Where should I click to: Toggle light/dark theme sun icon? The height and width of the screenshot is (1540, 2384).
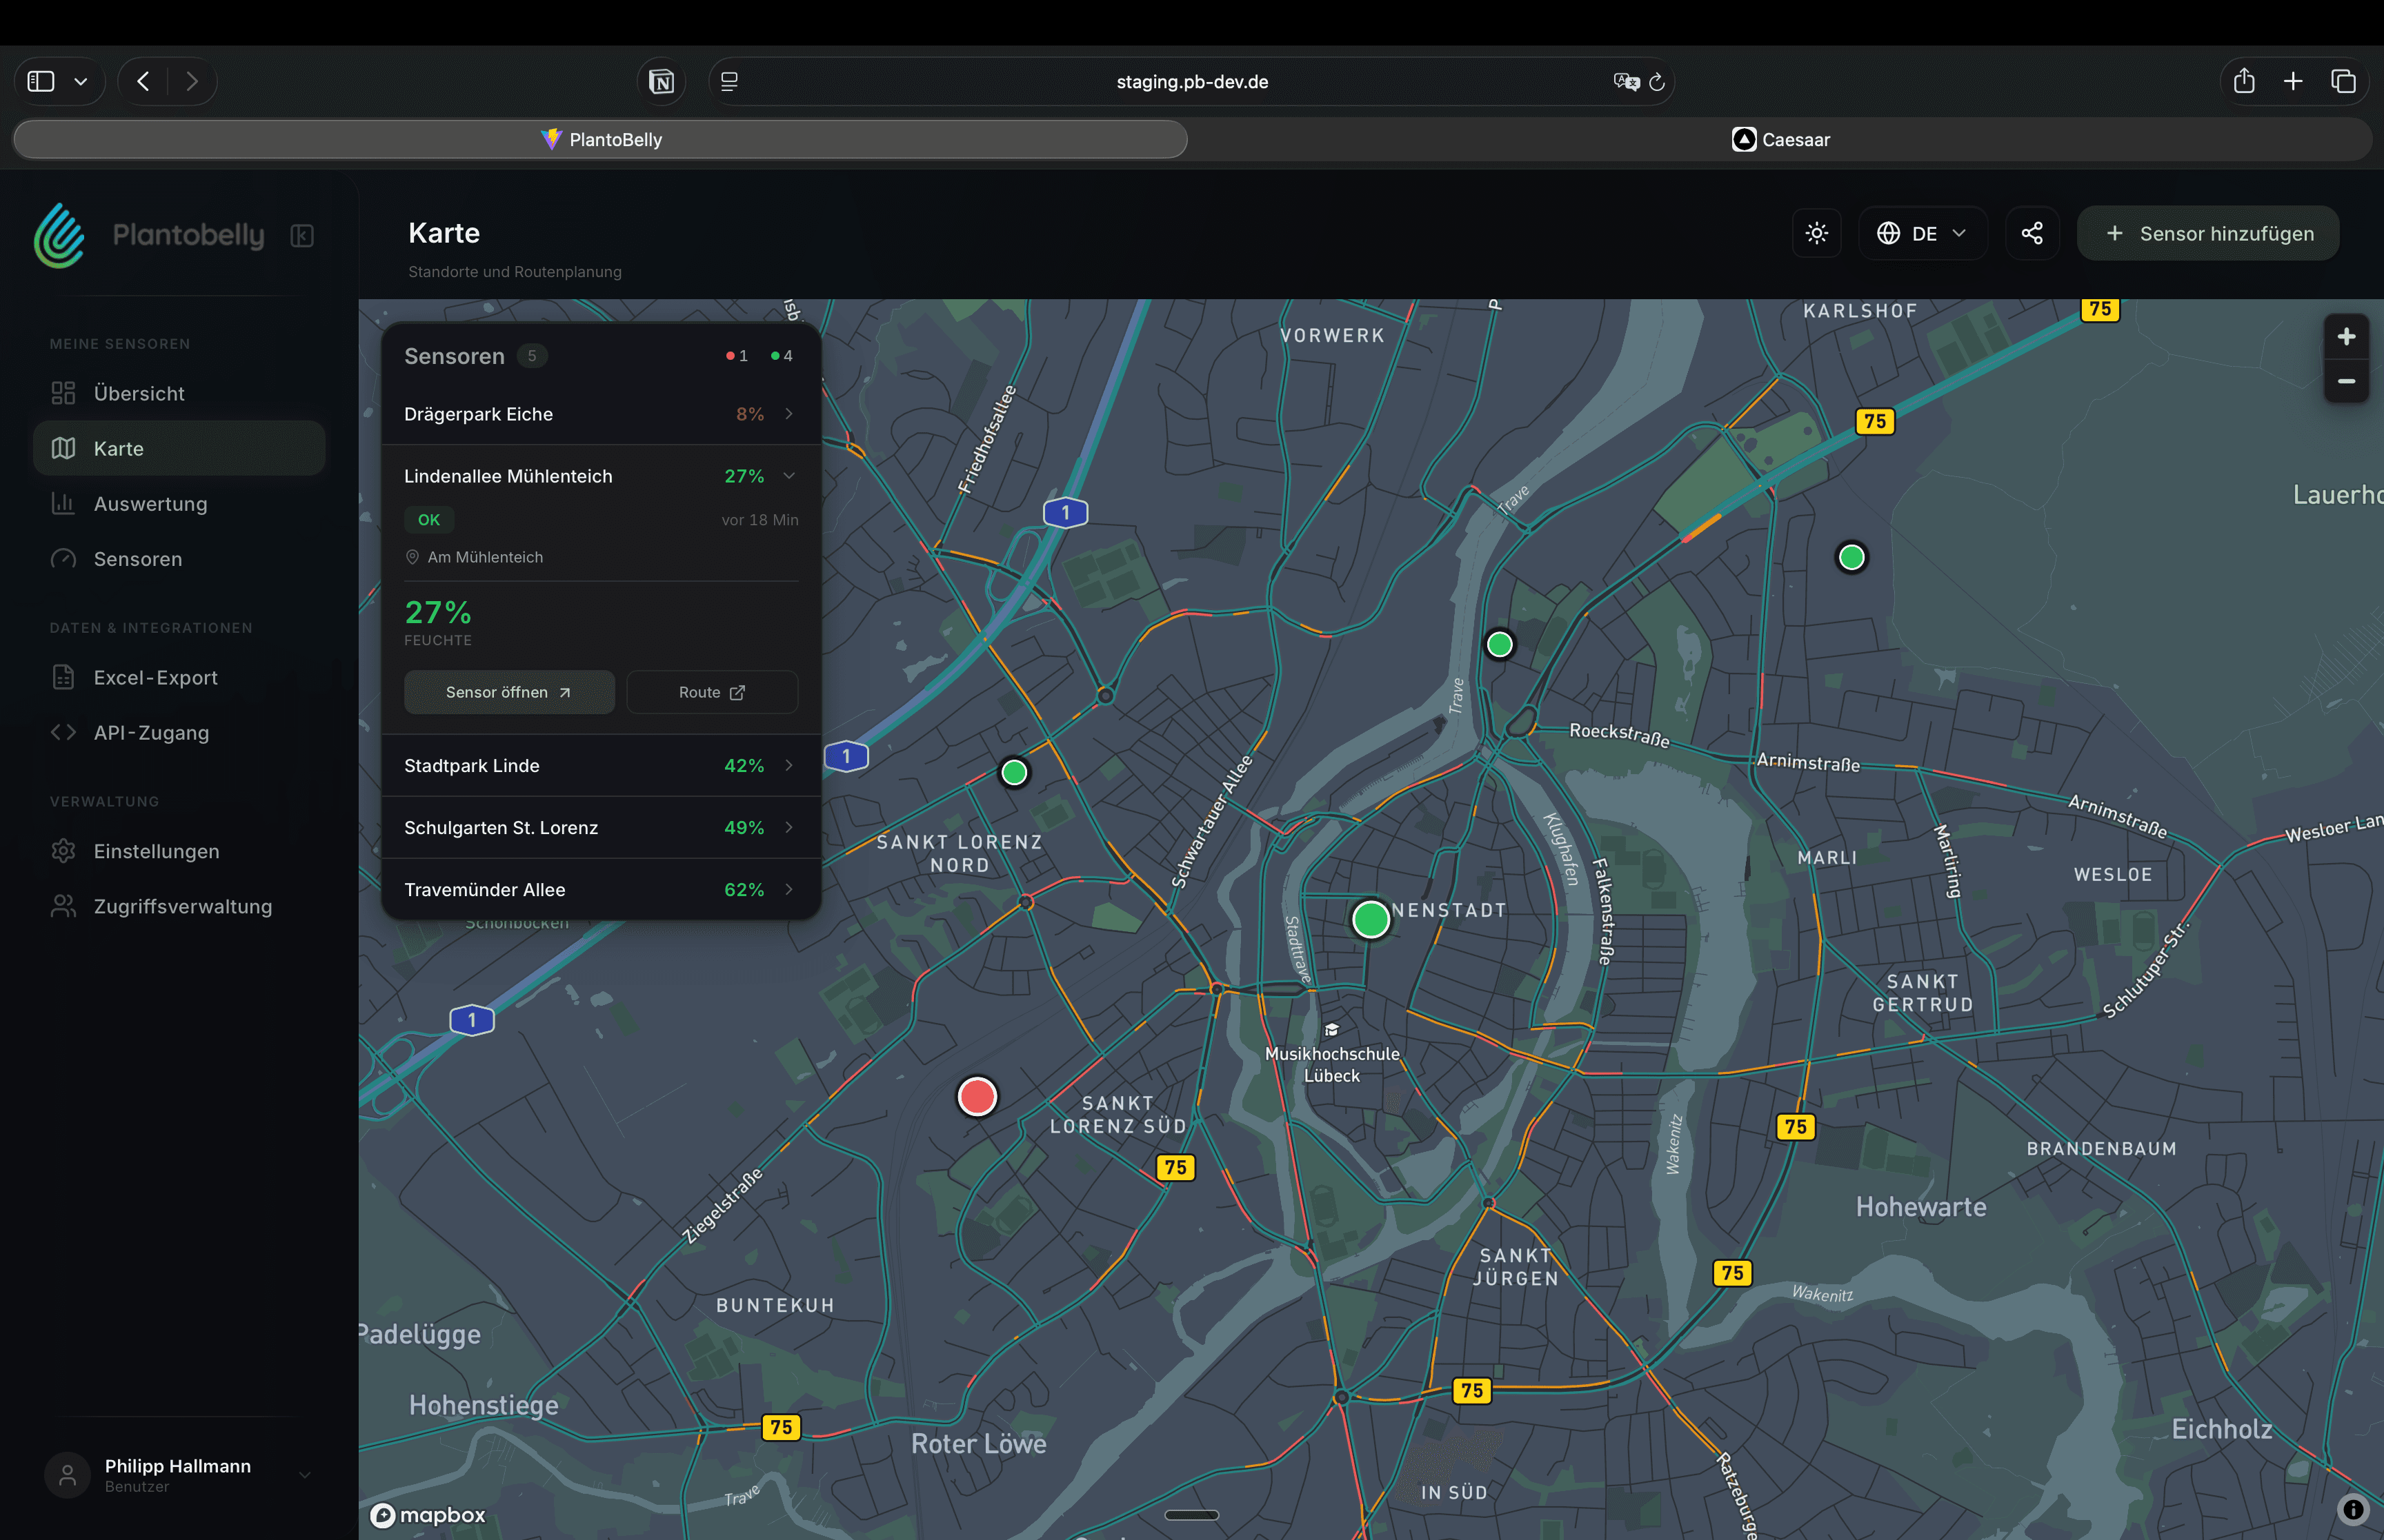click(x=1816, y=233)
